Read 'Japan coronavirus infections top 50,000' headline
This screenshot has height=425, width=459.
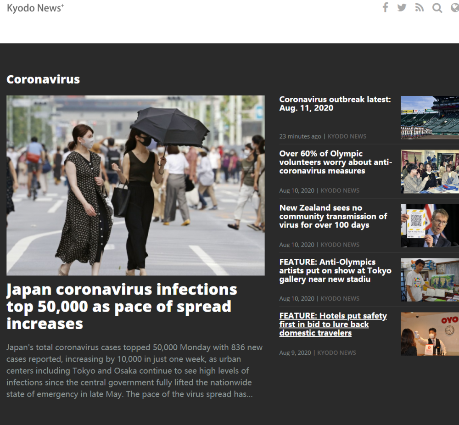click(122, 307)
